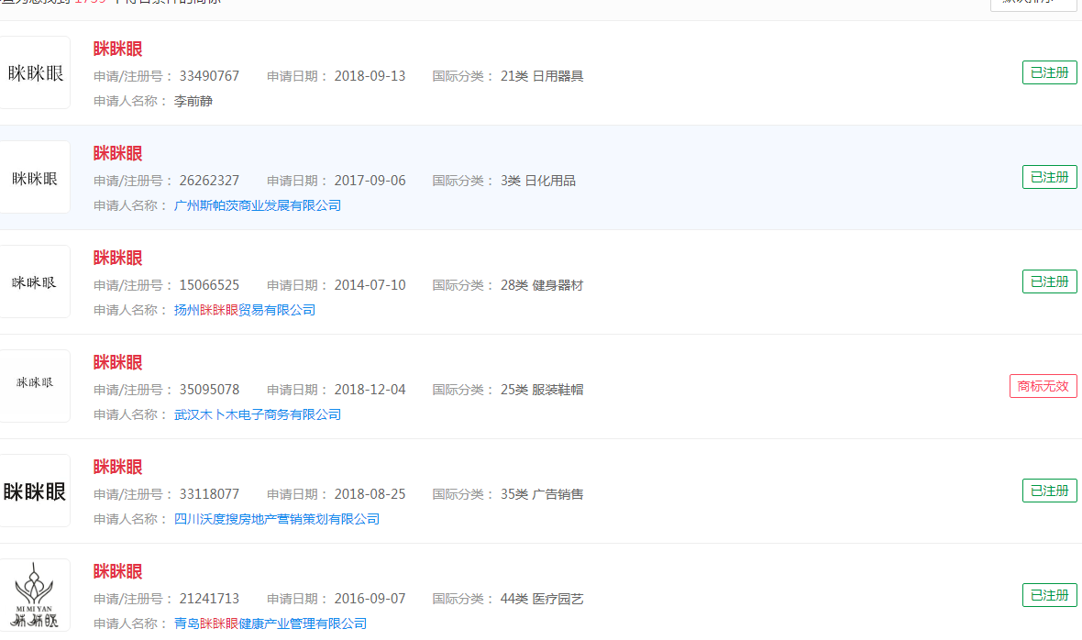Image resolution: width=1082 pixels, height=640 pixels.
Task: Select applicant name 李前静
Action: [193, 102]
